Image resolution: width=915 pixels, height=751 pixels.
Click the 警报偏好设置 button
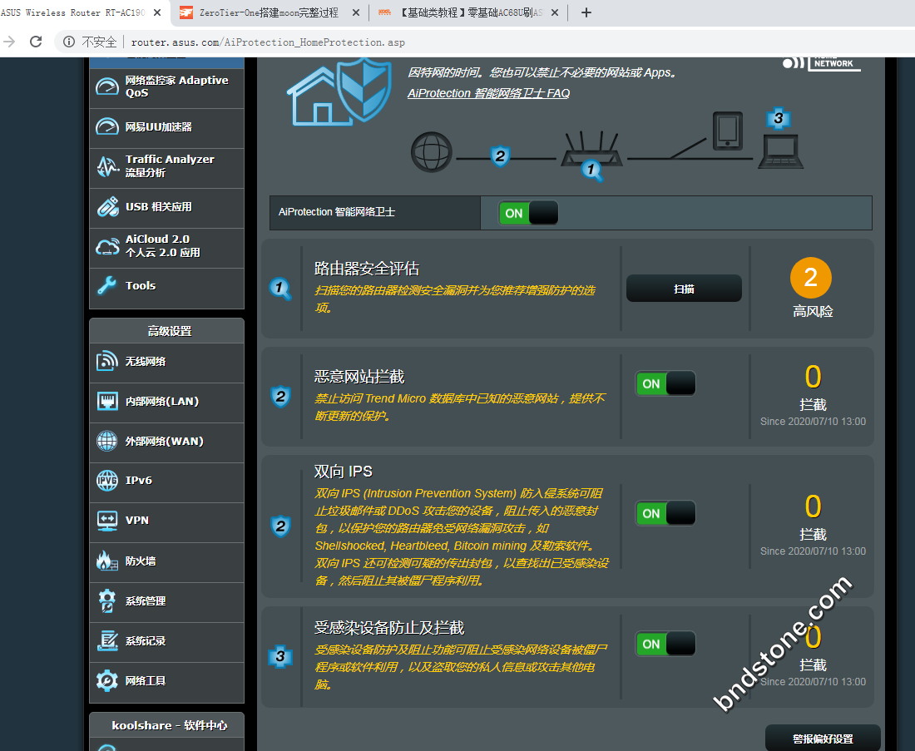823,739
